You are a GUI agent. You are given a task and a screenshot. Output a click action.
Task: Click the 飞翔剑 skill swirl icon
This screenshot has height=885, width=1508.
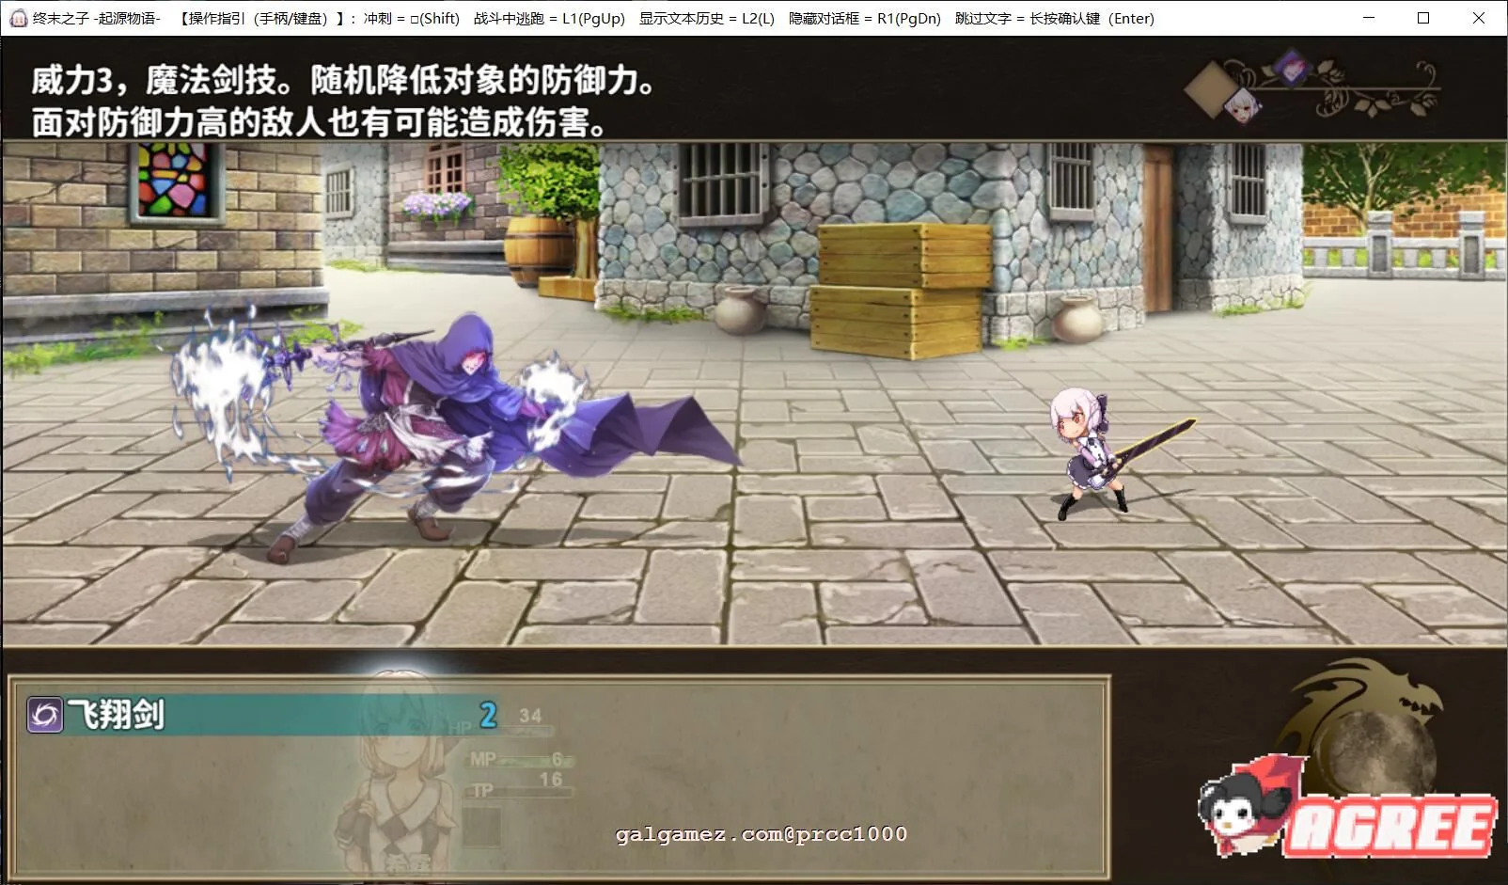pos(44,716)
